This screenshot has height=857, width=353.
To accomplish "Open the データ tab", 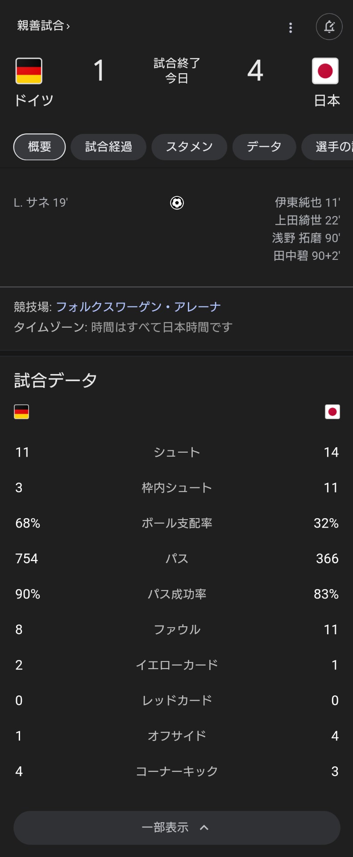I will (264, 147).
